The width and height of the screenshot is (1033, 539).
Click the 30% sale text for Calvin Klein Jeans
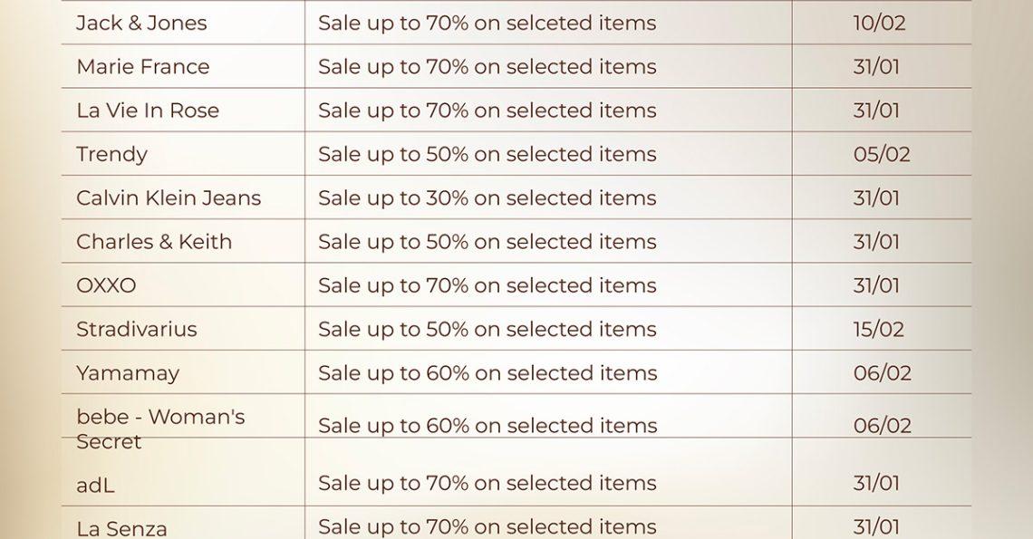[487, 197]
